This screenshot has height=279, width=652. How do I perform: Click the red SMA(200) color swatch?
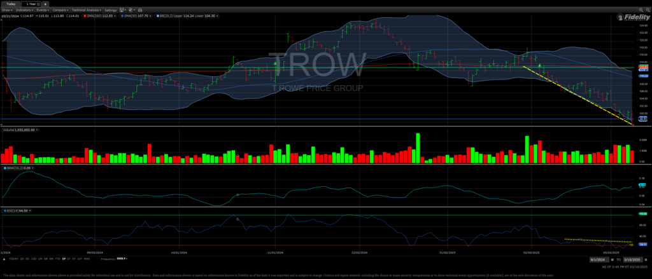pos(85,16)
